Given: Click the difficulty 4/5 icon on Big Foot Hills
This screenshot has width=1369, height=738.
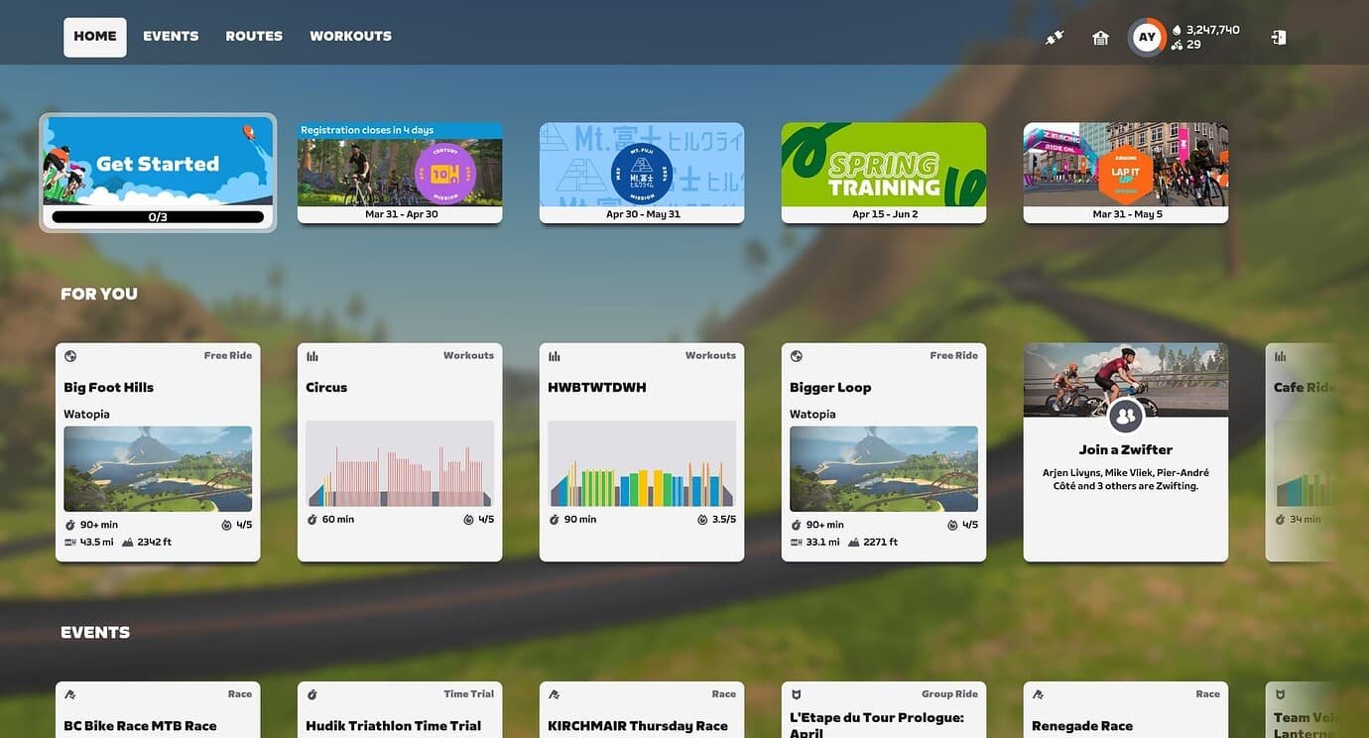Looking at the screenshot, I should click(226, 525).
